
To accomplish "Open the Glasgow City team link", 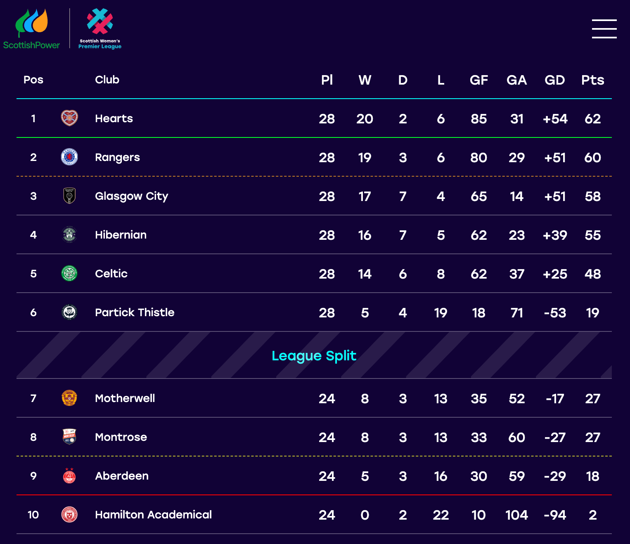I will tap(132, 196).
